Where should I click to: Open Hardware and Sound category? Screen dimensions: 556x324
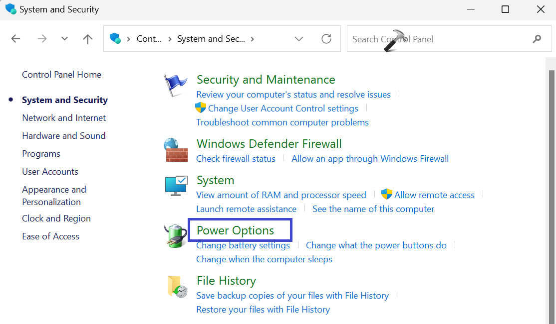pos(63,136)
